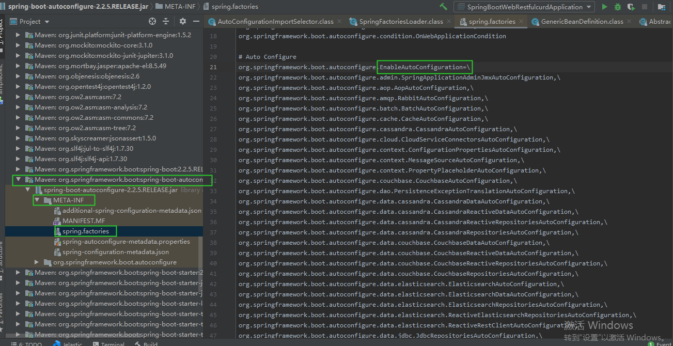Click the grey stop button
The image size is (673, 346).
645,7
